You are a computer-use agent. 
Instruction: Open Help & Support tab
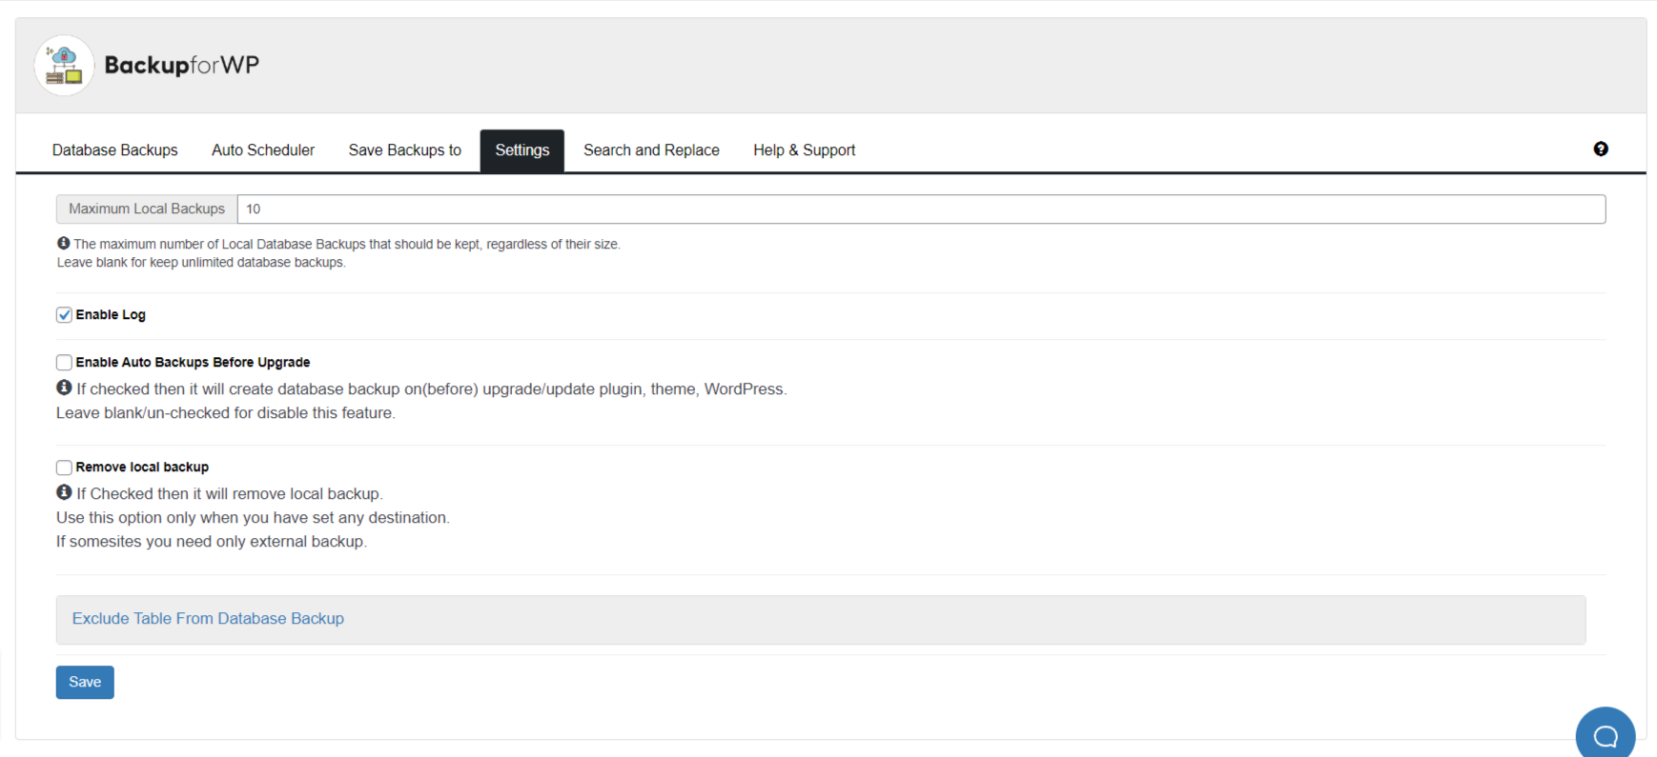click(804, 150)
